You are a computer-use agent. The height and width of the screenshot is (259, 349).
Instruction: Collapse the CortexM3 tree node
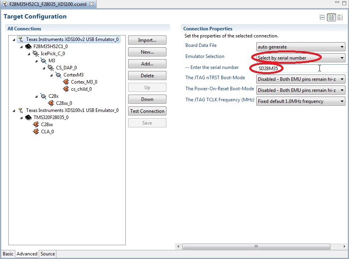[x=51, y=75]
